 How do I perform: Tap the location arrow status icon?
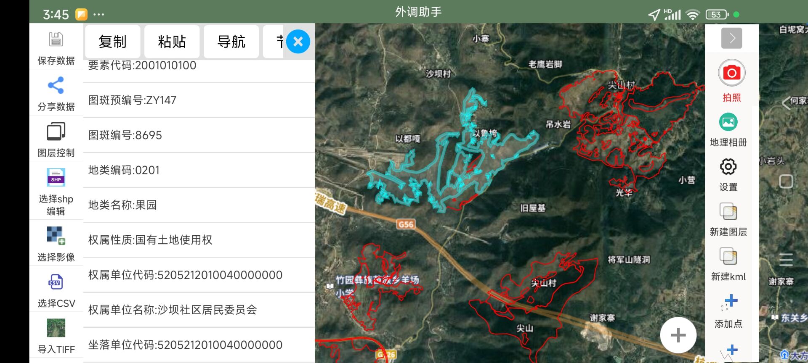click(x=654, y=15)
